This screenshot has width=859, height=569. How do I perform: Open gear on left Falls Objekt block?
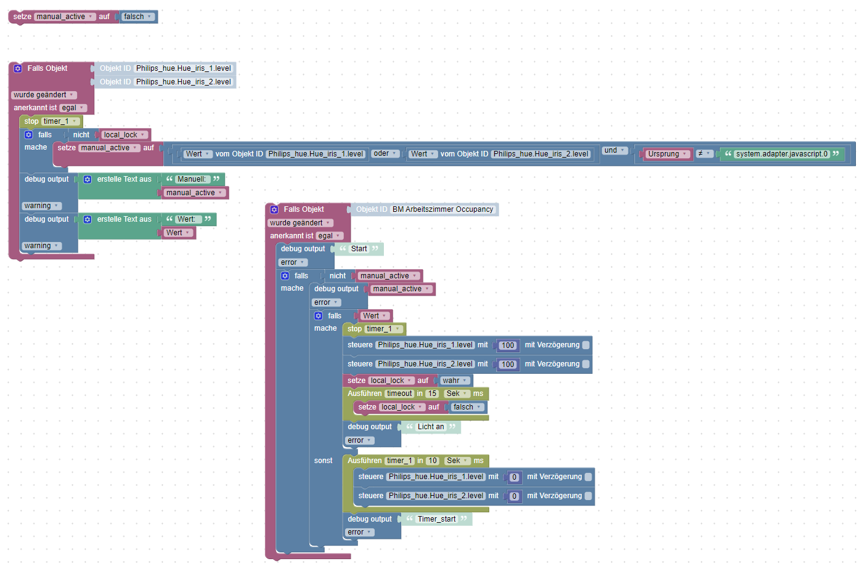click(18, 68)
